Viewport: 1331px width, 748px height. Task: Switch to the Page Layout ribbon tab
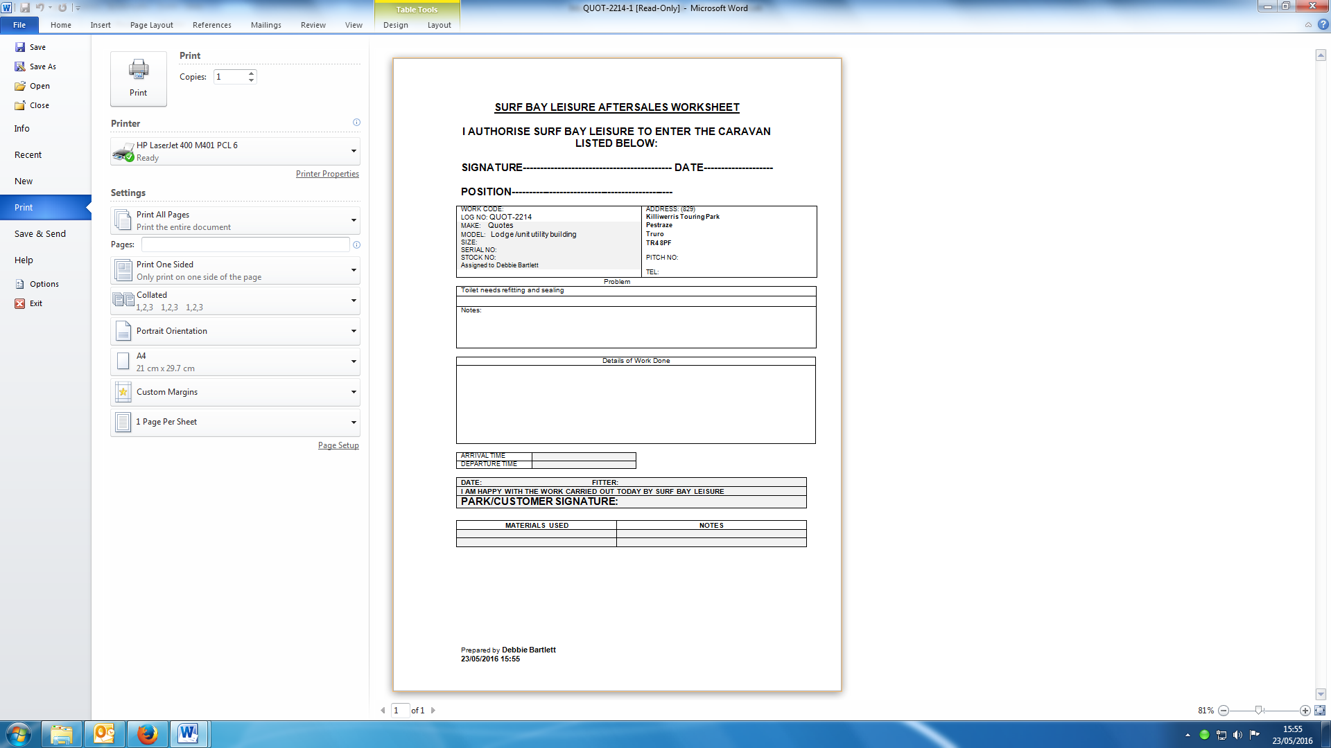point(151,25)
